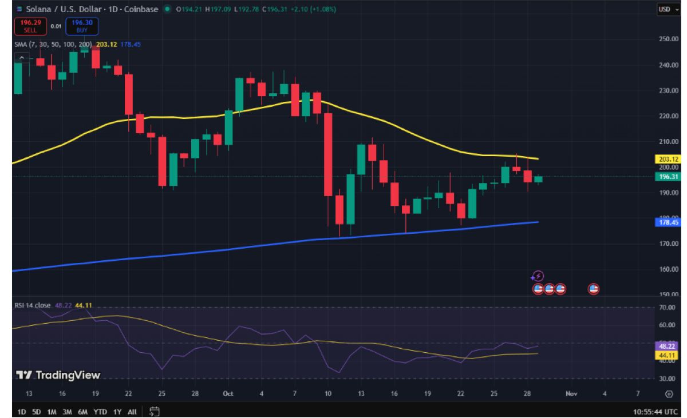
Task: Click the 250.00 price axis label
Action: click(x=668, y=39)
